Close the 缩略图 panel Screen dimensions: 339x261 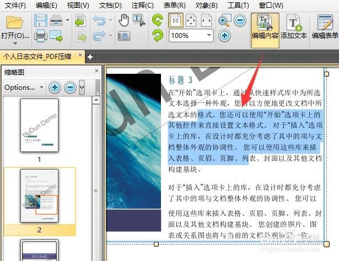[96, 70]
